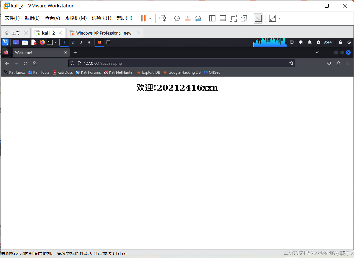
Task: Open the 查看(V) menu
Action: tap(52, 18)
